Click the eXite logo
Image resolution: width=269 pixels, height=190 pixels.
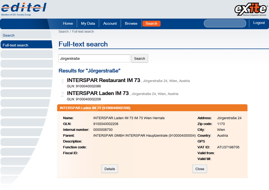click(251, 9)
